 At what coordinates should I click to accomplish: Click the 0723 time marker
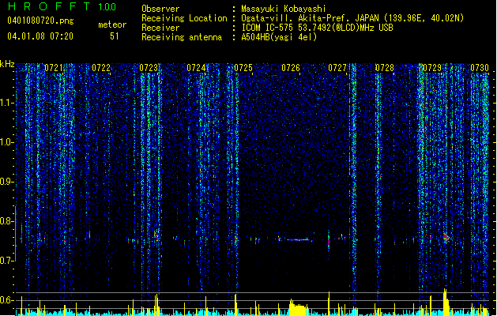tap(149, 68)
